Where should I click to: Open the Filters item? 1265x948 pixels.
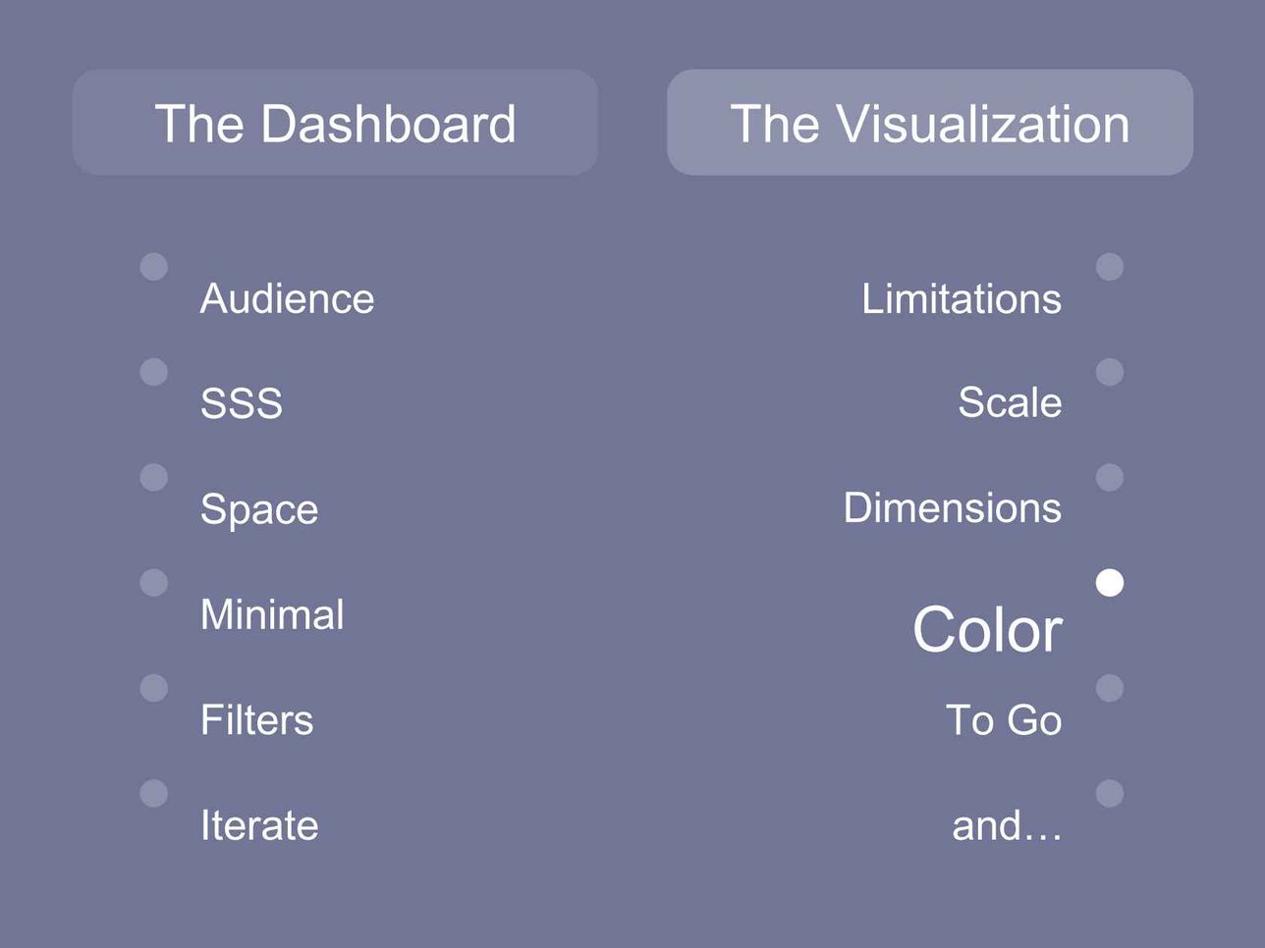256,719
